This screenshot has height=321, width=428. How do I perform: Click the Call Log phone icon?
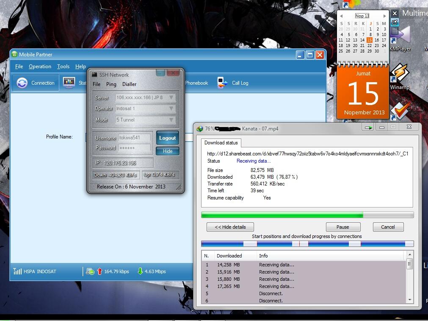222,83
